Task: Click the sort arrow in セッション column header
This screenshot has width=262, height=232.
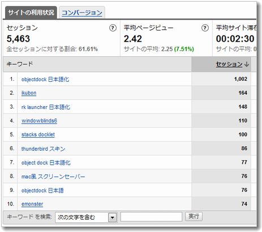Action: click(247, 64)
